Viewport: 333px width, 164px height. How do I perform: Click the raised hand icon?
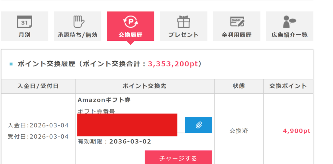pos(77,22)
